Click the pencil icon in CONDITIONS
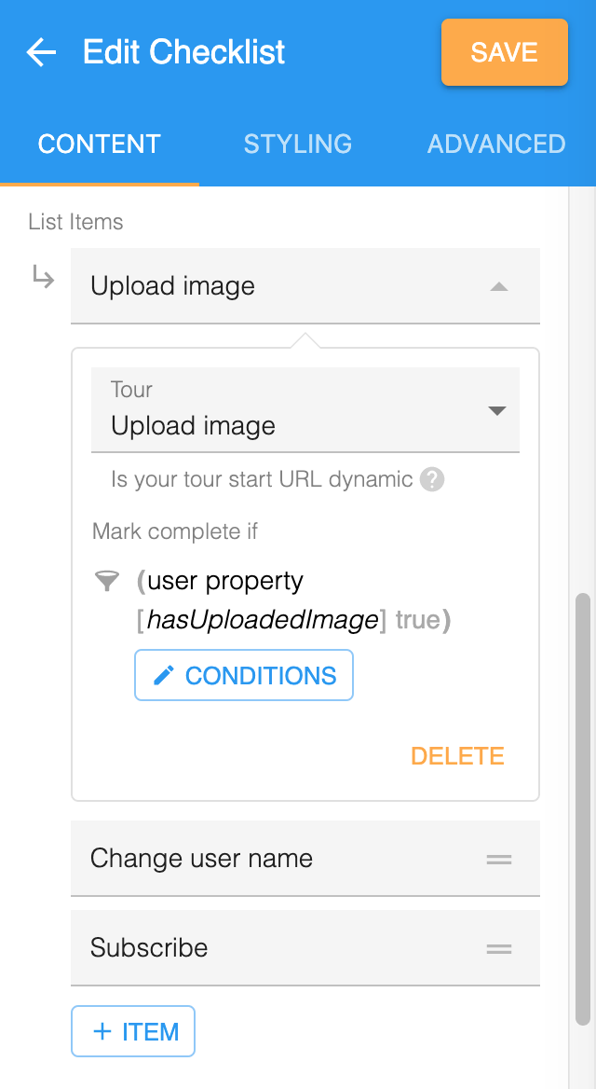Screen dimensions: 596x1089 (x=164, y=675)
